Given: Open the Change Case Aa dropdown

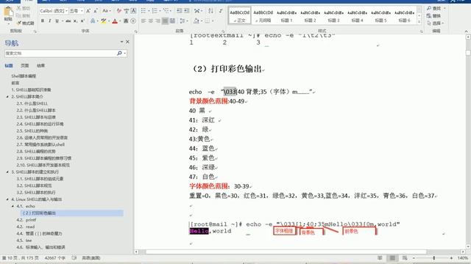Looking at the screenshot, I should tap(106, 11).
